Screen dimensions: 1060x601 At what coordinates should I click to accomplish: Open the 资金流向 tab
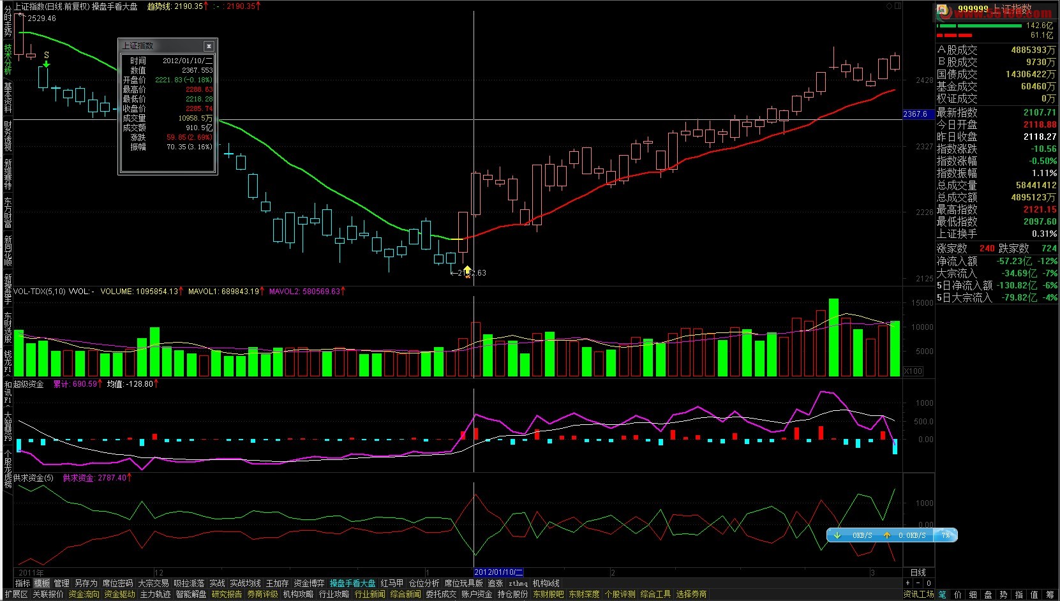84,594
